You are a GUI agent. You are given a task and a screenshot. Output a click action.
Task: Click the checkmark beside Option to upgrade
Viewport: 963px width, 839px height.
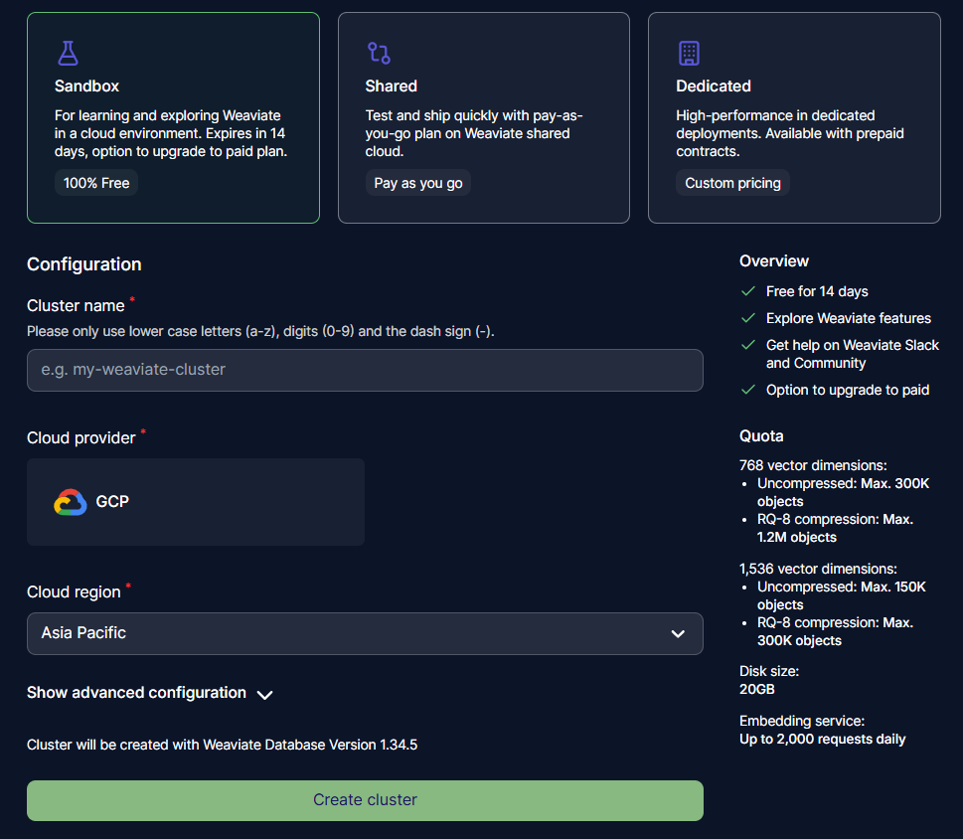748,390
